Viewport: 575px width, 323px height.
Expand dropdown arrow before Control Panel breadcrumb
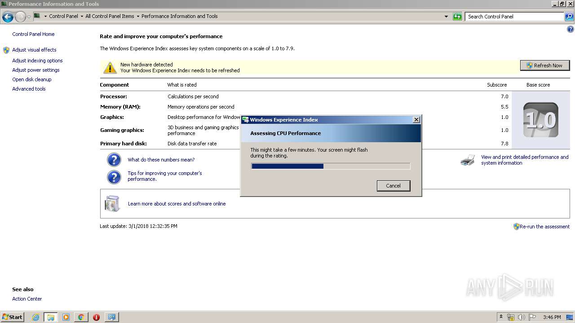[45, 17]
